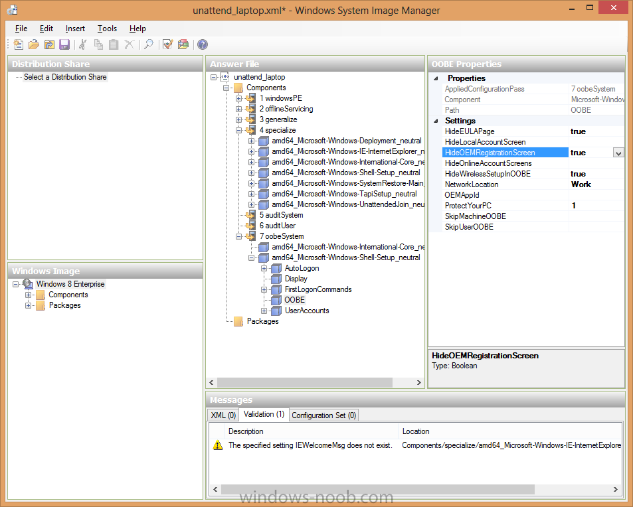Expand Packages under Windows 8 Enterprise
The height and width of the screenshot is (507, 633).
pos(28,305)
